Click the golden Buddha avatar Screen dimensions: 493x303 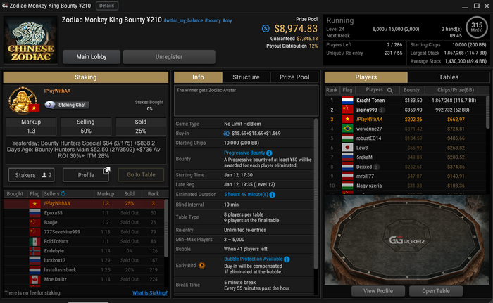23,101
